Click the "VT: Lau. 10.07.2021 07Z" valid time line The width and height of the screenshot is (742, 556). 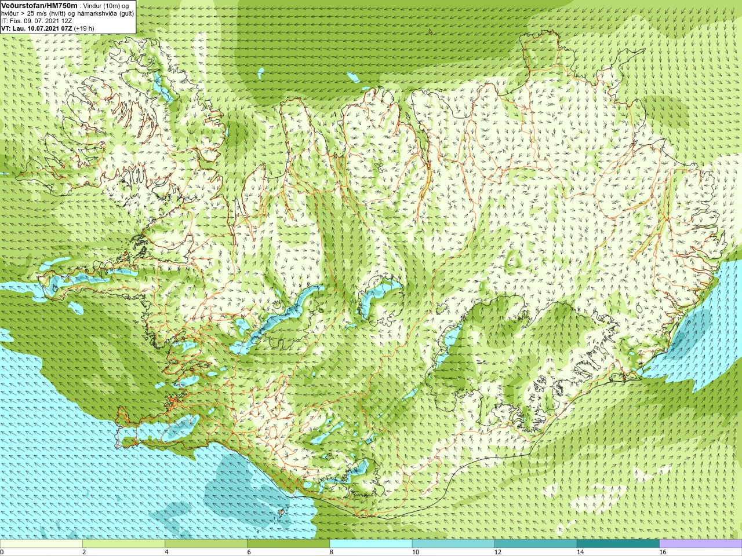pyautogui.click(x=37, y=28)
